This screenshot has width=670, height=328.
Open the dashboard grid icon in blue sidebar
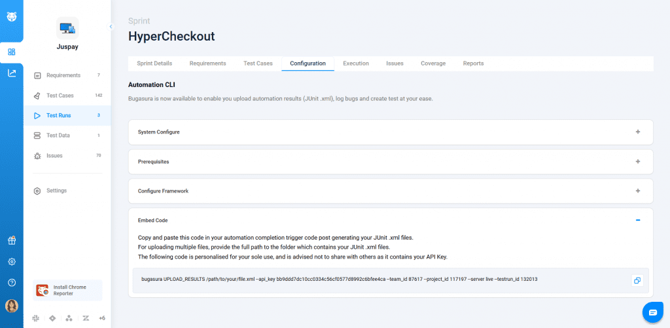12,52
